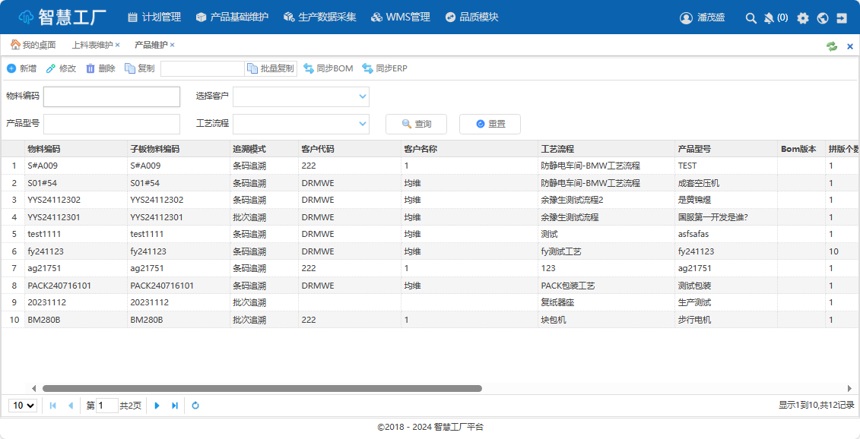Open settings gear icon in header
The height and width of the screenshot is (439, 860).
(x=803, y=17)
